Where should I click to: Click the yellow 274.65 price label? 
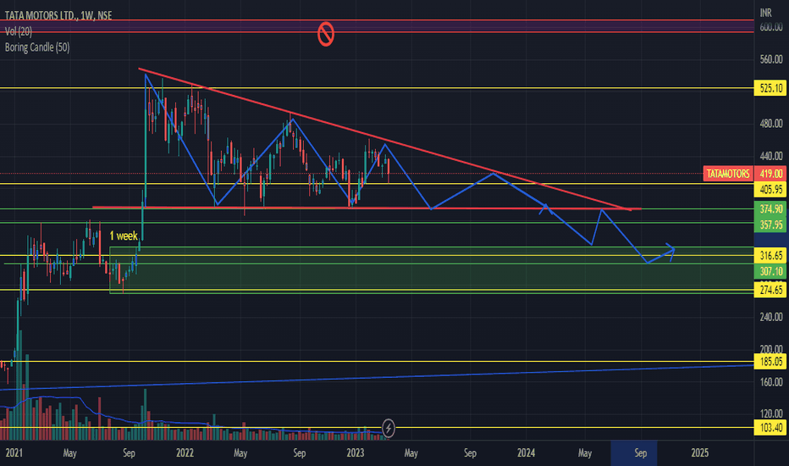click(x=771, y=290)
